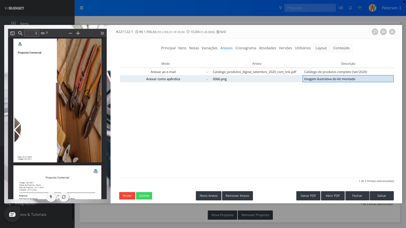
Task: Open the chat bubble widget
Action: 12,214
